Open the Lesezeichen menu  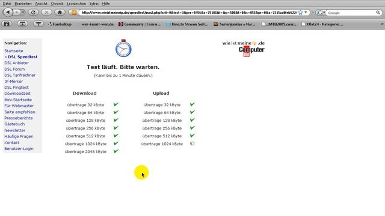click(x=76, y=4)
